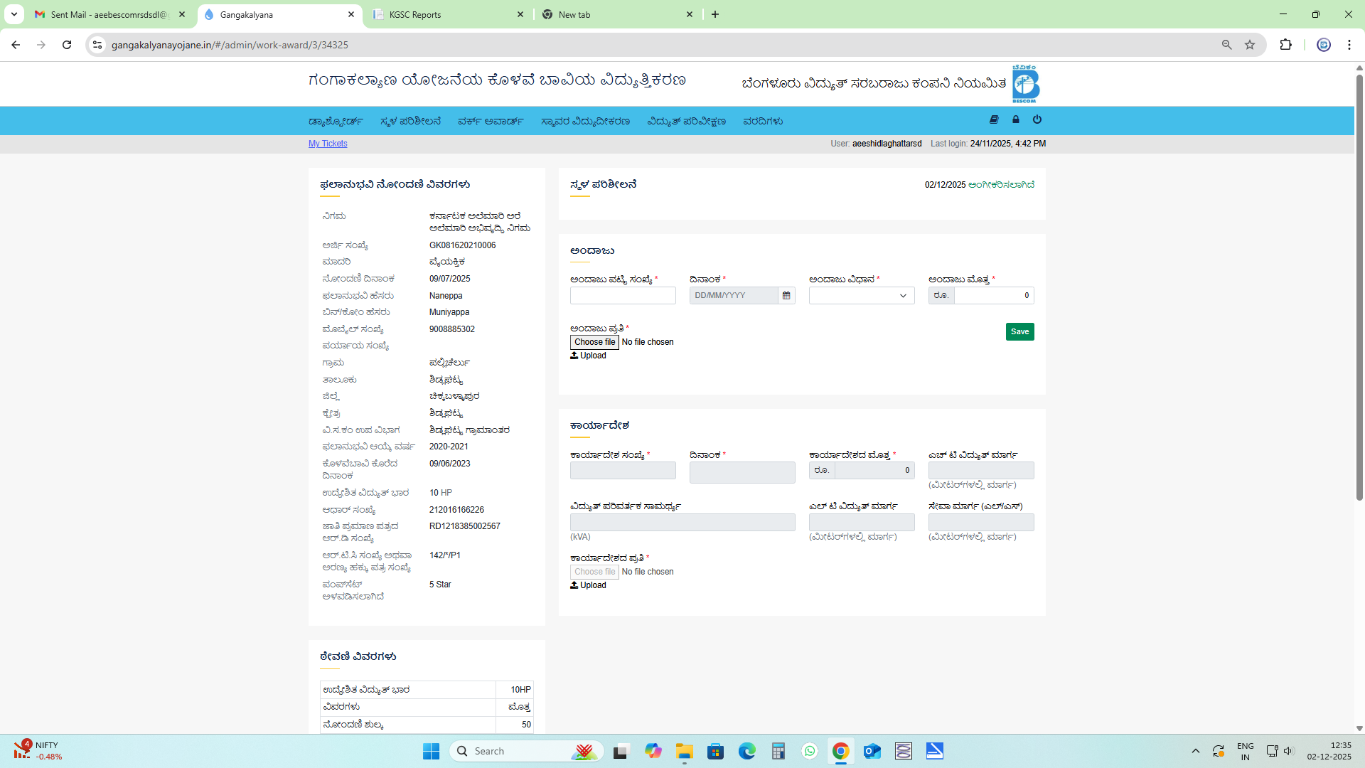The height and width of the screenshot is (768, 1365).
Task: Bookmark page with star icon
Action: (x=1250, y=45)
